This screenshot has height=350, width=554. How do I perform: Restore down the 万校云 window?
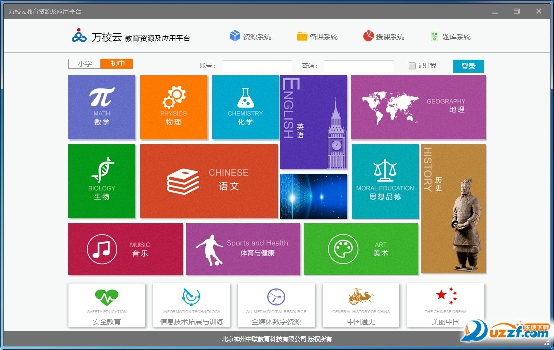pos(517,11)
